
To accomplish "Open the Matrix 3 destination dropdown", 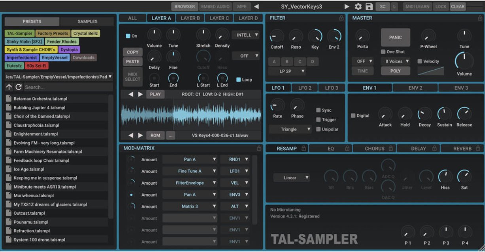I will pos(190,206).
